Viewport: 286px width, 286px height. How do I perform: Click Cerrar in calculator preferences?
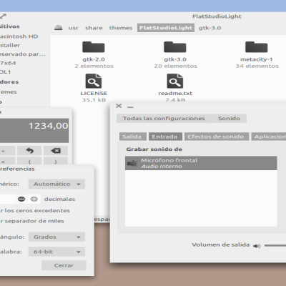[64, 265]
